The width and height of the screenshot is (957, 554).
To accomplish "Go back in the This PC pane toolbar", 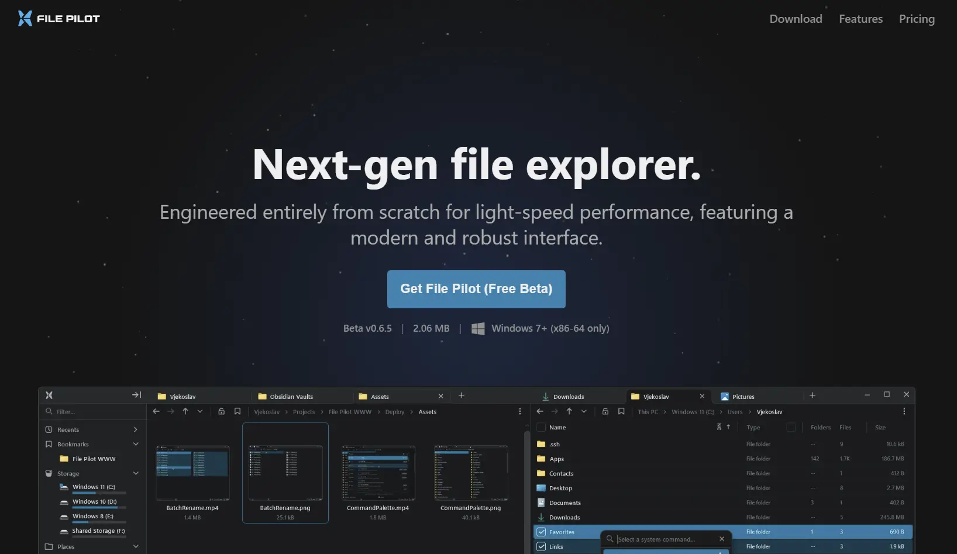I will point(540,411).
